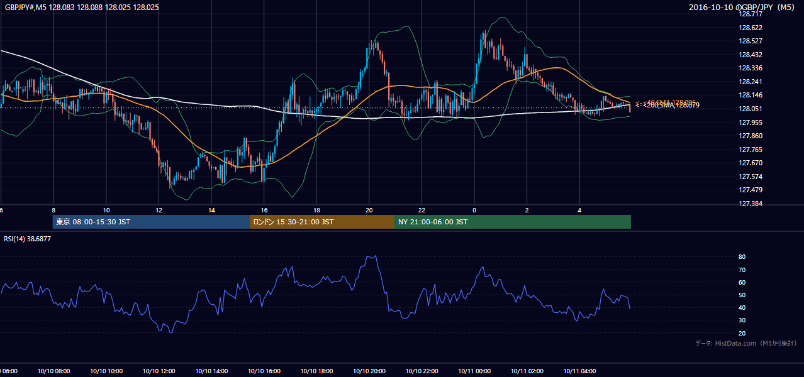Click hour label 22 under price chart
Image resolution: width=804 pixels, height=377 pixels.
(x=422, y=210)
